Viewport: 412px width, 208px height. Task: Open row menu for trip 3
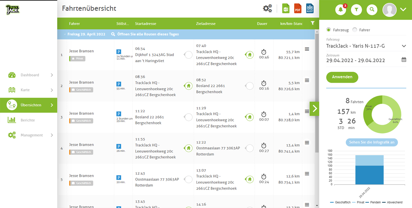click(x=307, y=112)
